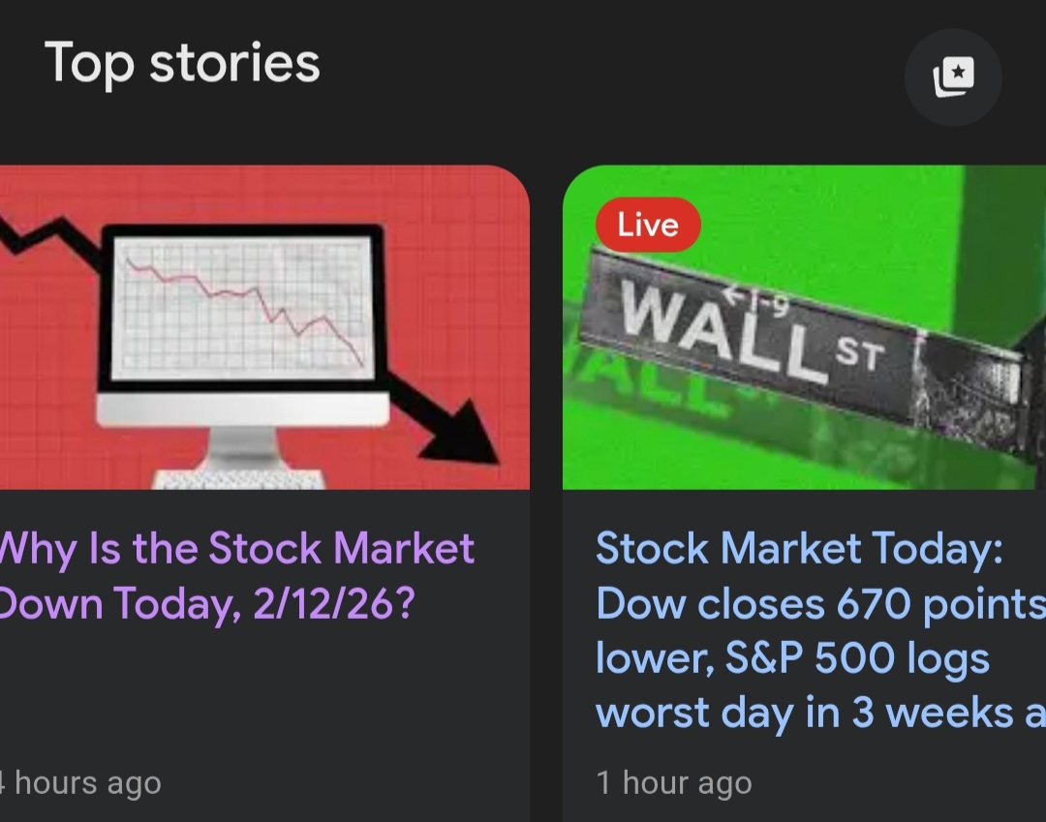This screenshot has width=1046, height=822.
Task: Click the black downward arrowhead graphic
Action: click(x=461, y=432)
